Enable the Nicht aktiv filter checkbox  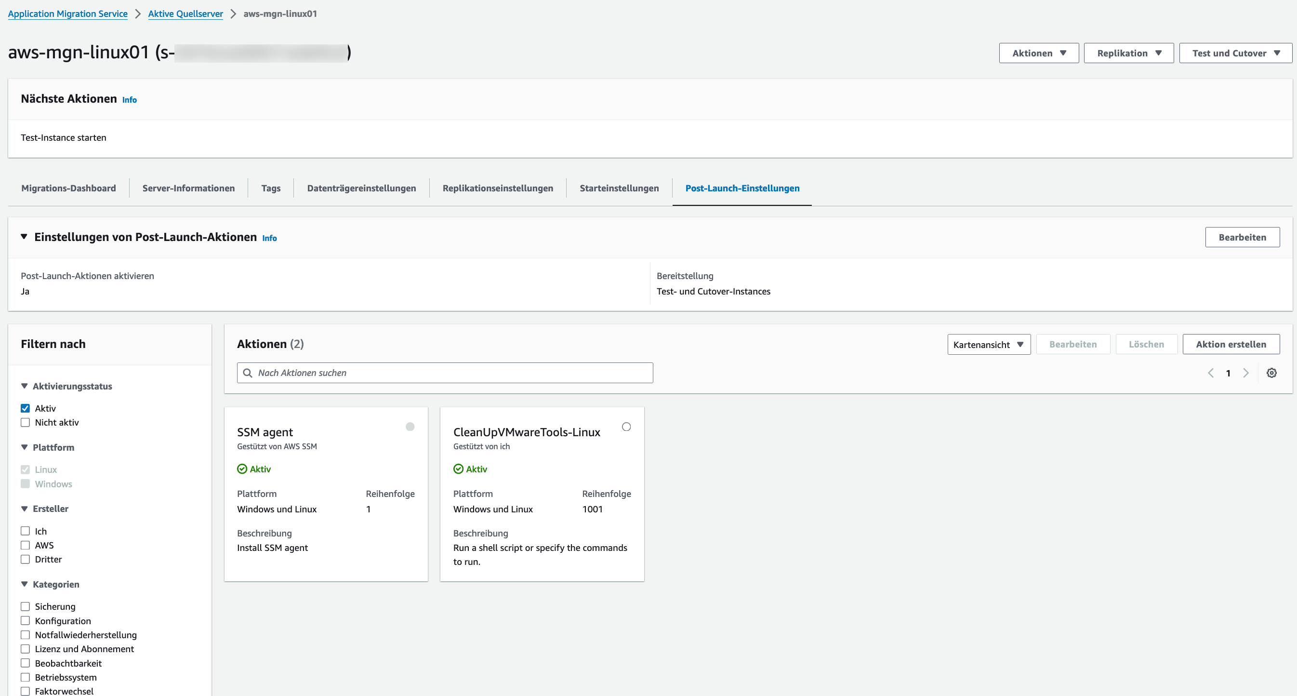pyautogui.click(x=25, y=422)
